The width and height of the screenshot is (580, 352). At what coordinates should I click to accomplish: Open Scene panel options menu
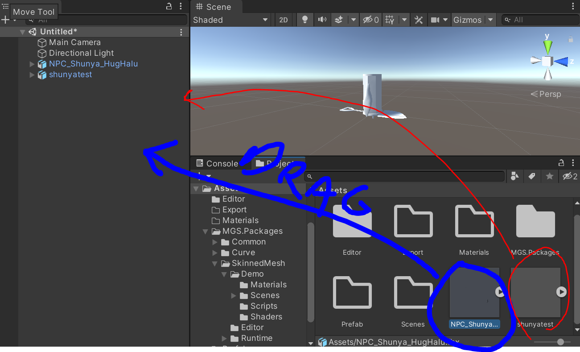[x=573, y=6]
